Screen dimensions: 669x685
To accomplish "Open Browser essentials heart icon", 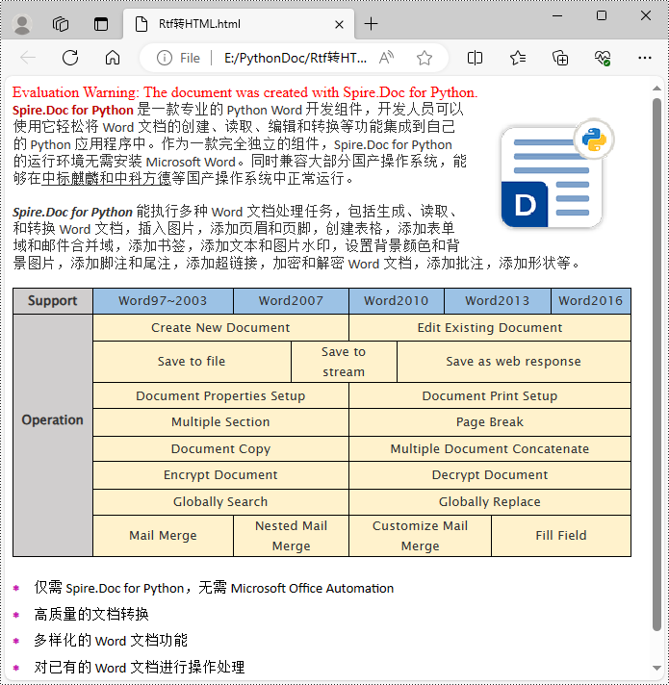I will [603, 58].
